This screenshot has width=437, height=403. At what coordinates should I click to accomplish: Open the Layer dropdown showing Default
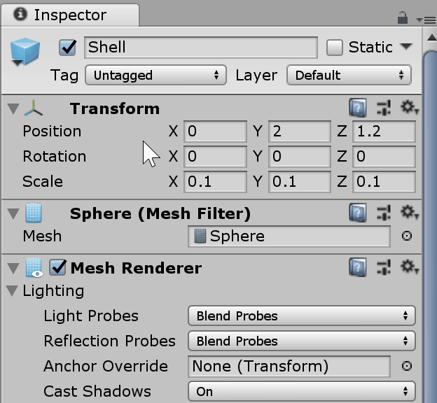pos(349,75)
